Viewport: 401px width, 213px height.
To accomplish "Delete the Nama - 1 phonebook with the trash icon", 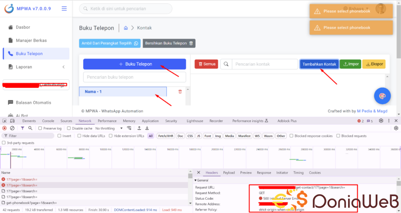I will click(180, 91).
